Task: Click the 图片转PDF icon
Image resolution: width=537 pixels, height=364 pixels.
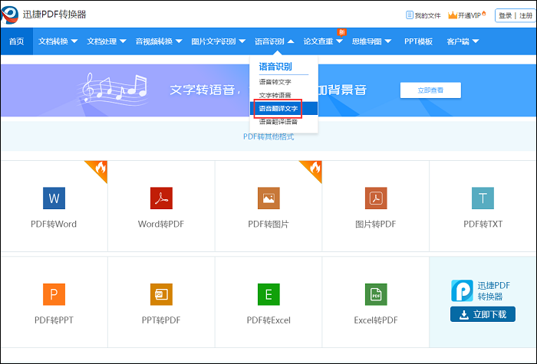Action: pos(376,198)
